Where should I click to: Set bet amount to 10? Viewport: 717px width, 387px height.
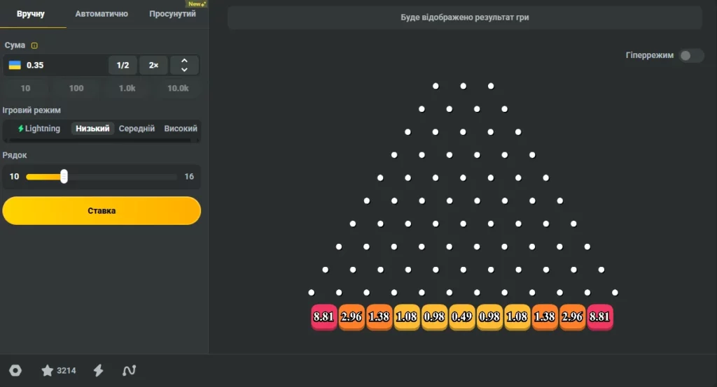(x=26, y=88)
